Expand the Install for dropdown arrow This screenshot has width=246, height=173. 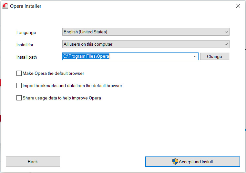pyautogui.click(x=226, y=44)
